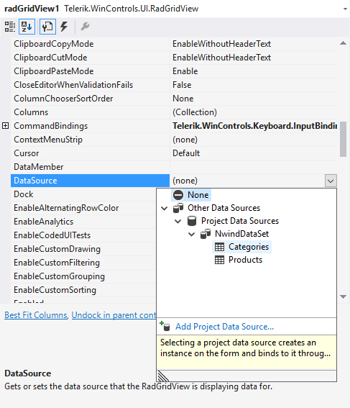This screenshot has height=408, width=350.
Task: Toggle the Alphabetical sort button
Action: click(27, 27)
